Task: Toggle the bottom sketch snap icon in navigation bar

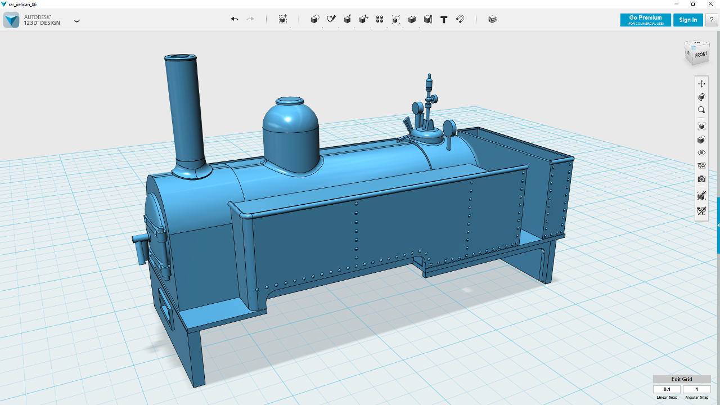Action: click(701, 211)
